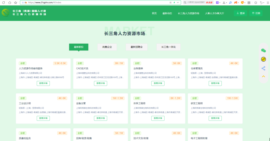The height and width of the screenshot is (141, 270).
Task: Click the 设备主管 job title
Action: 81,103
